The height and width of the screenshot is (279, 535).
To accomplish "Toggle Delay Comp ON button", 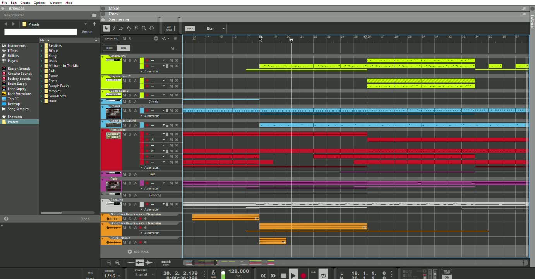I will coord(447,277).
